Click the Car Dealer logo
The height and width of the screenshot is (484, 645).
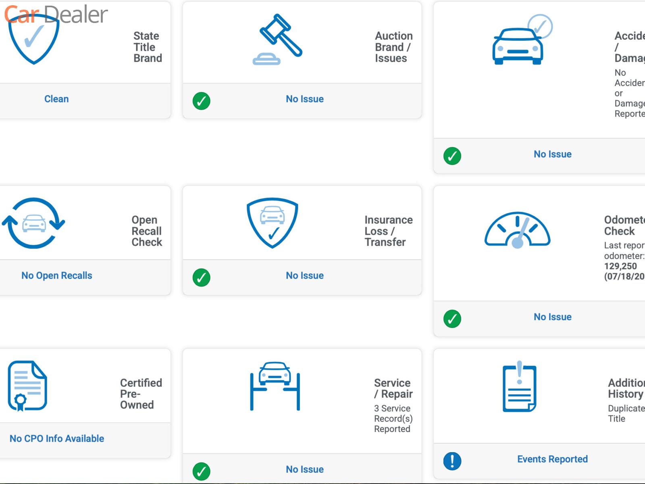[56, 15]
